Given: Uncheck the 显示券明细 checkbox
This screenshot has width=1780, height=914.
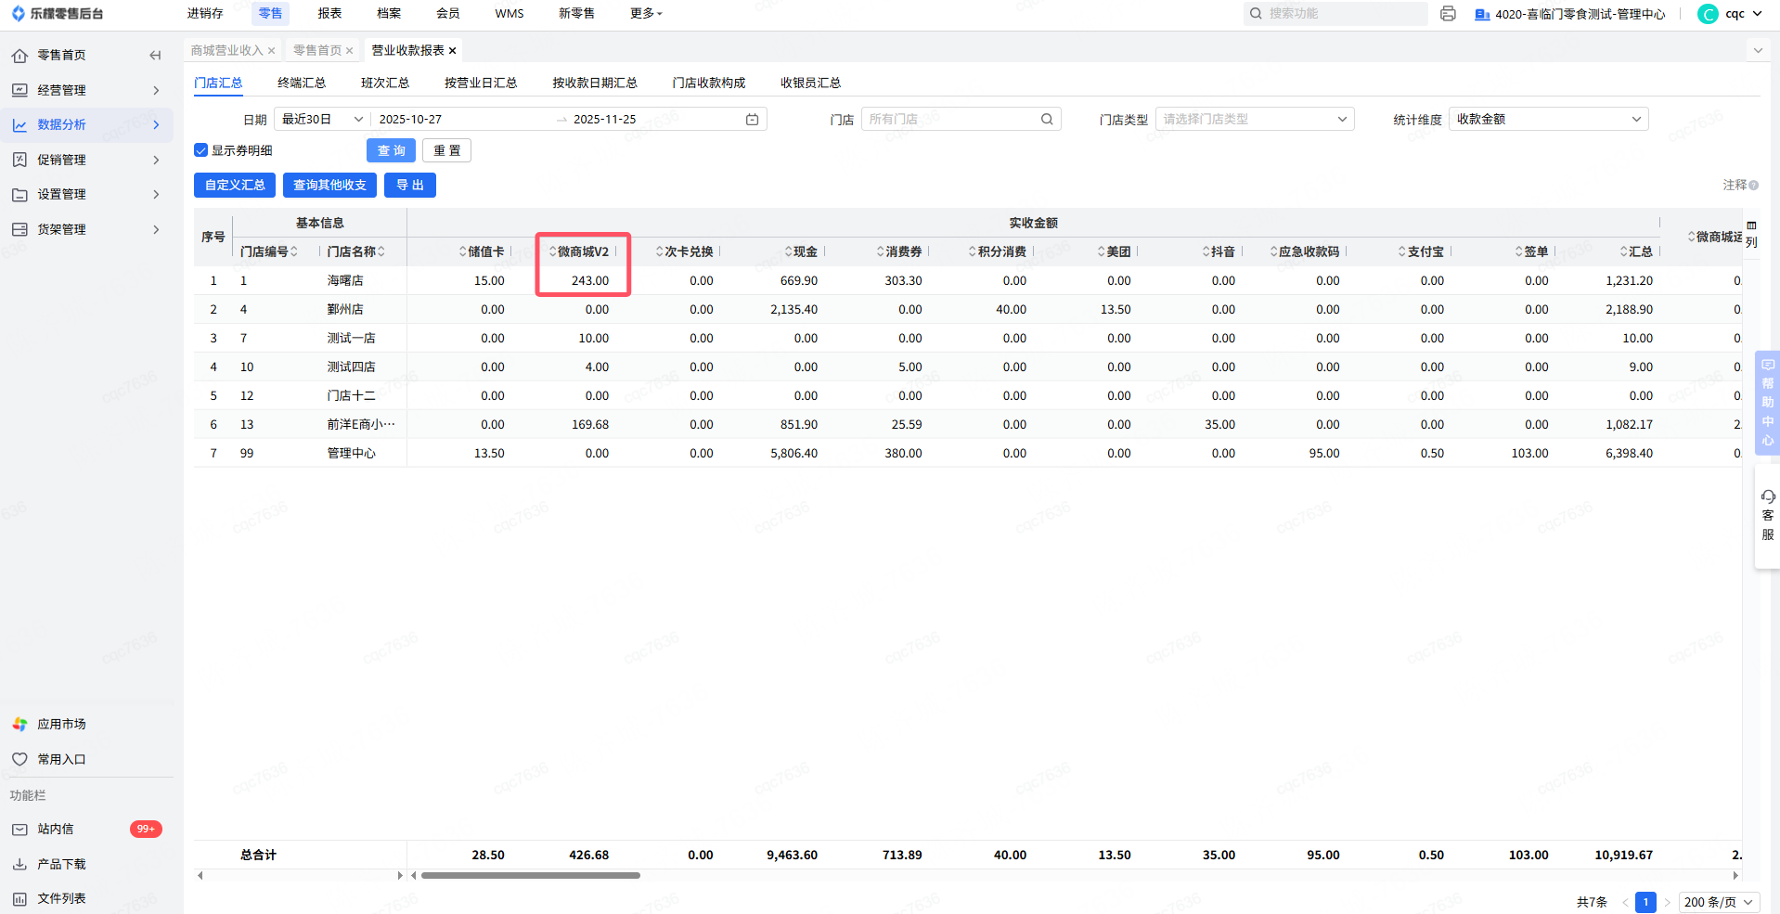Looking at the screenshot, I should 200,150.
